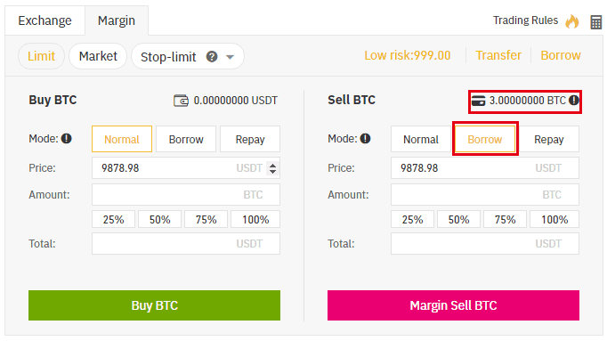Screen dimensions: 607x341
Task: Click Sell side Mode info icon
Action: 366,139
